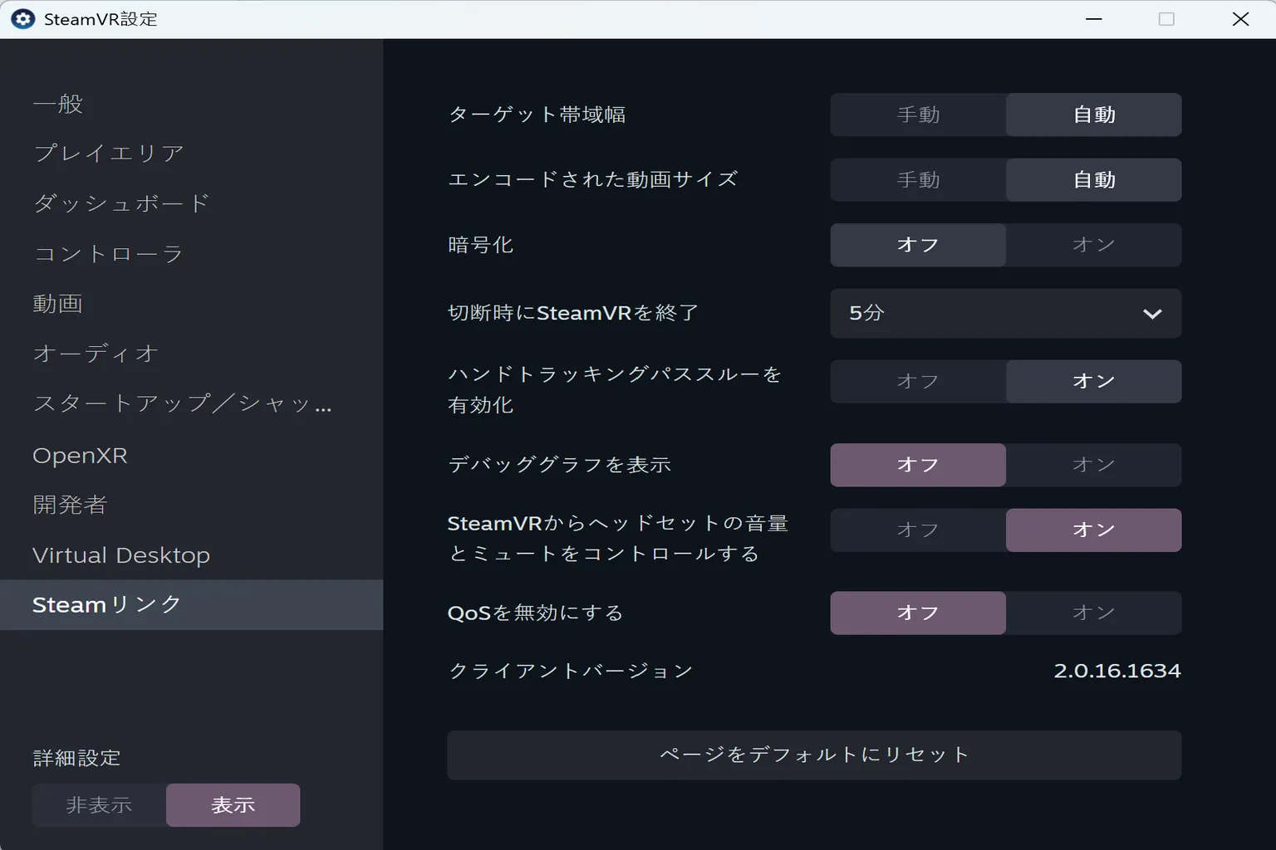Set ターゲット帯域幅 to 手動

point(918,115)
